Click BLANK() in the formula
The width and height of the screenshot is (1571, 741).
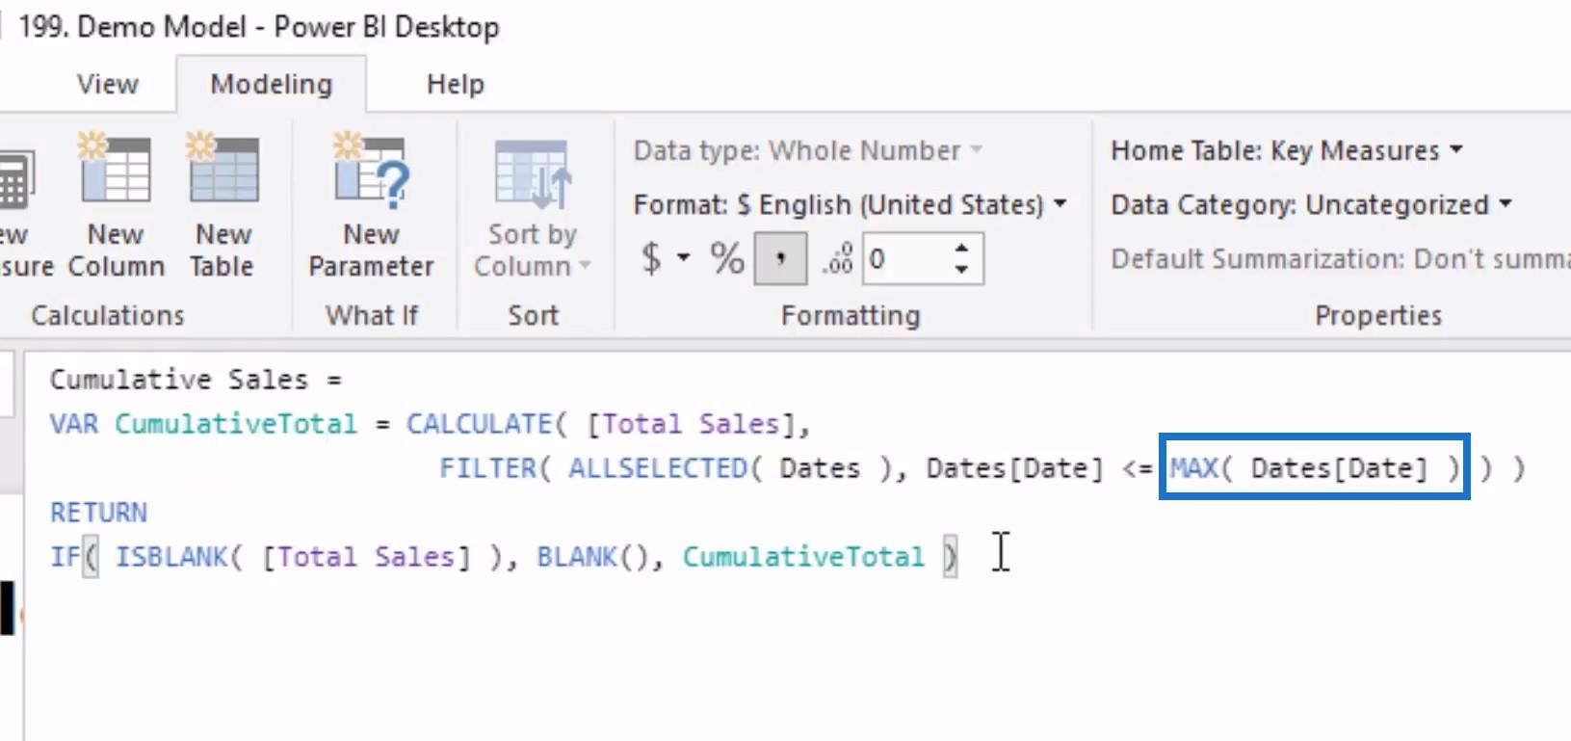pos(591,557)
